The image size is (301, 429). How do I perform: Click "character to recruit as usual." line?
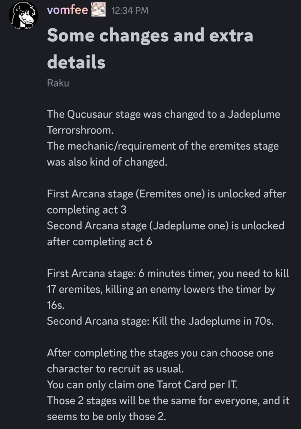115,369
